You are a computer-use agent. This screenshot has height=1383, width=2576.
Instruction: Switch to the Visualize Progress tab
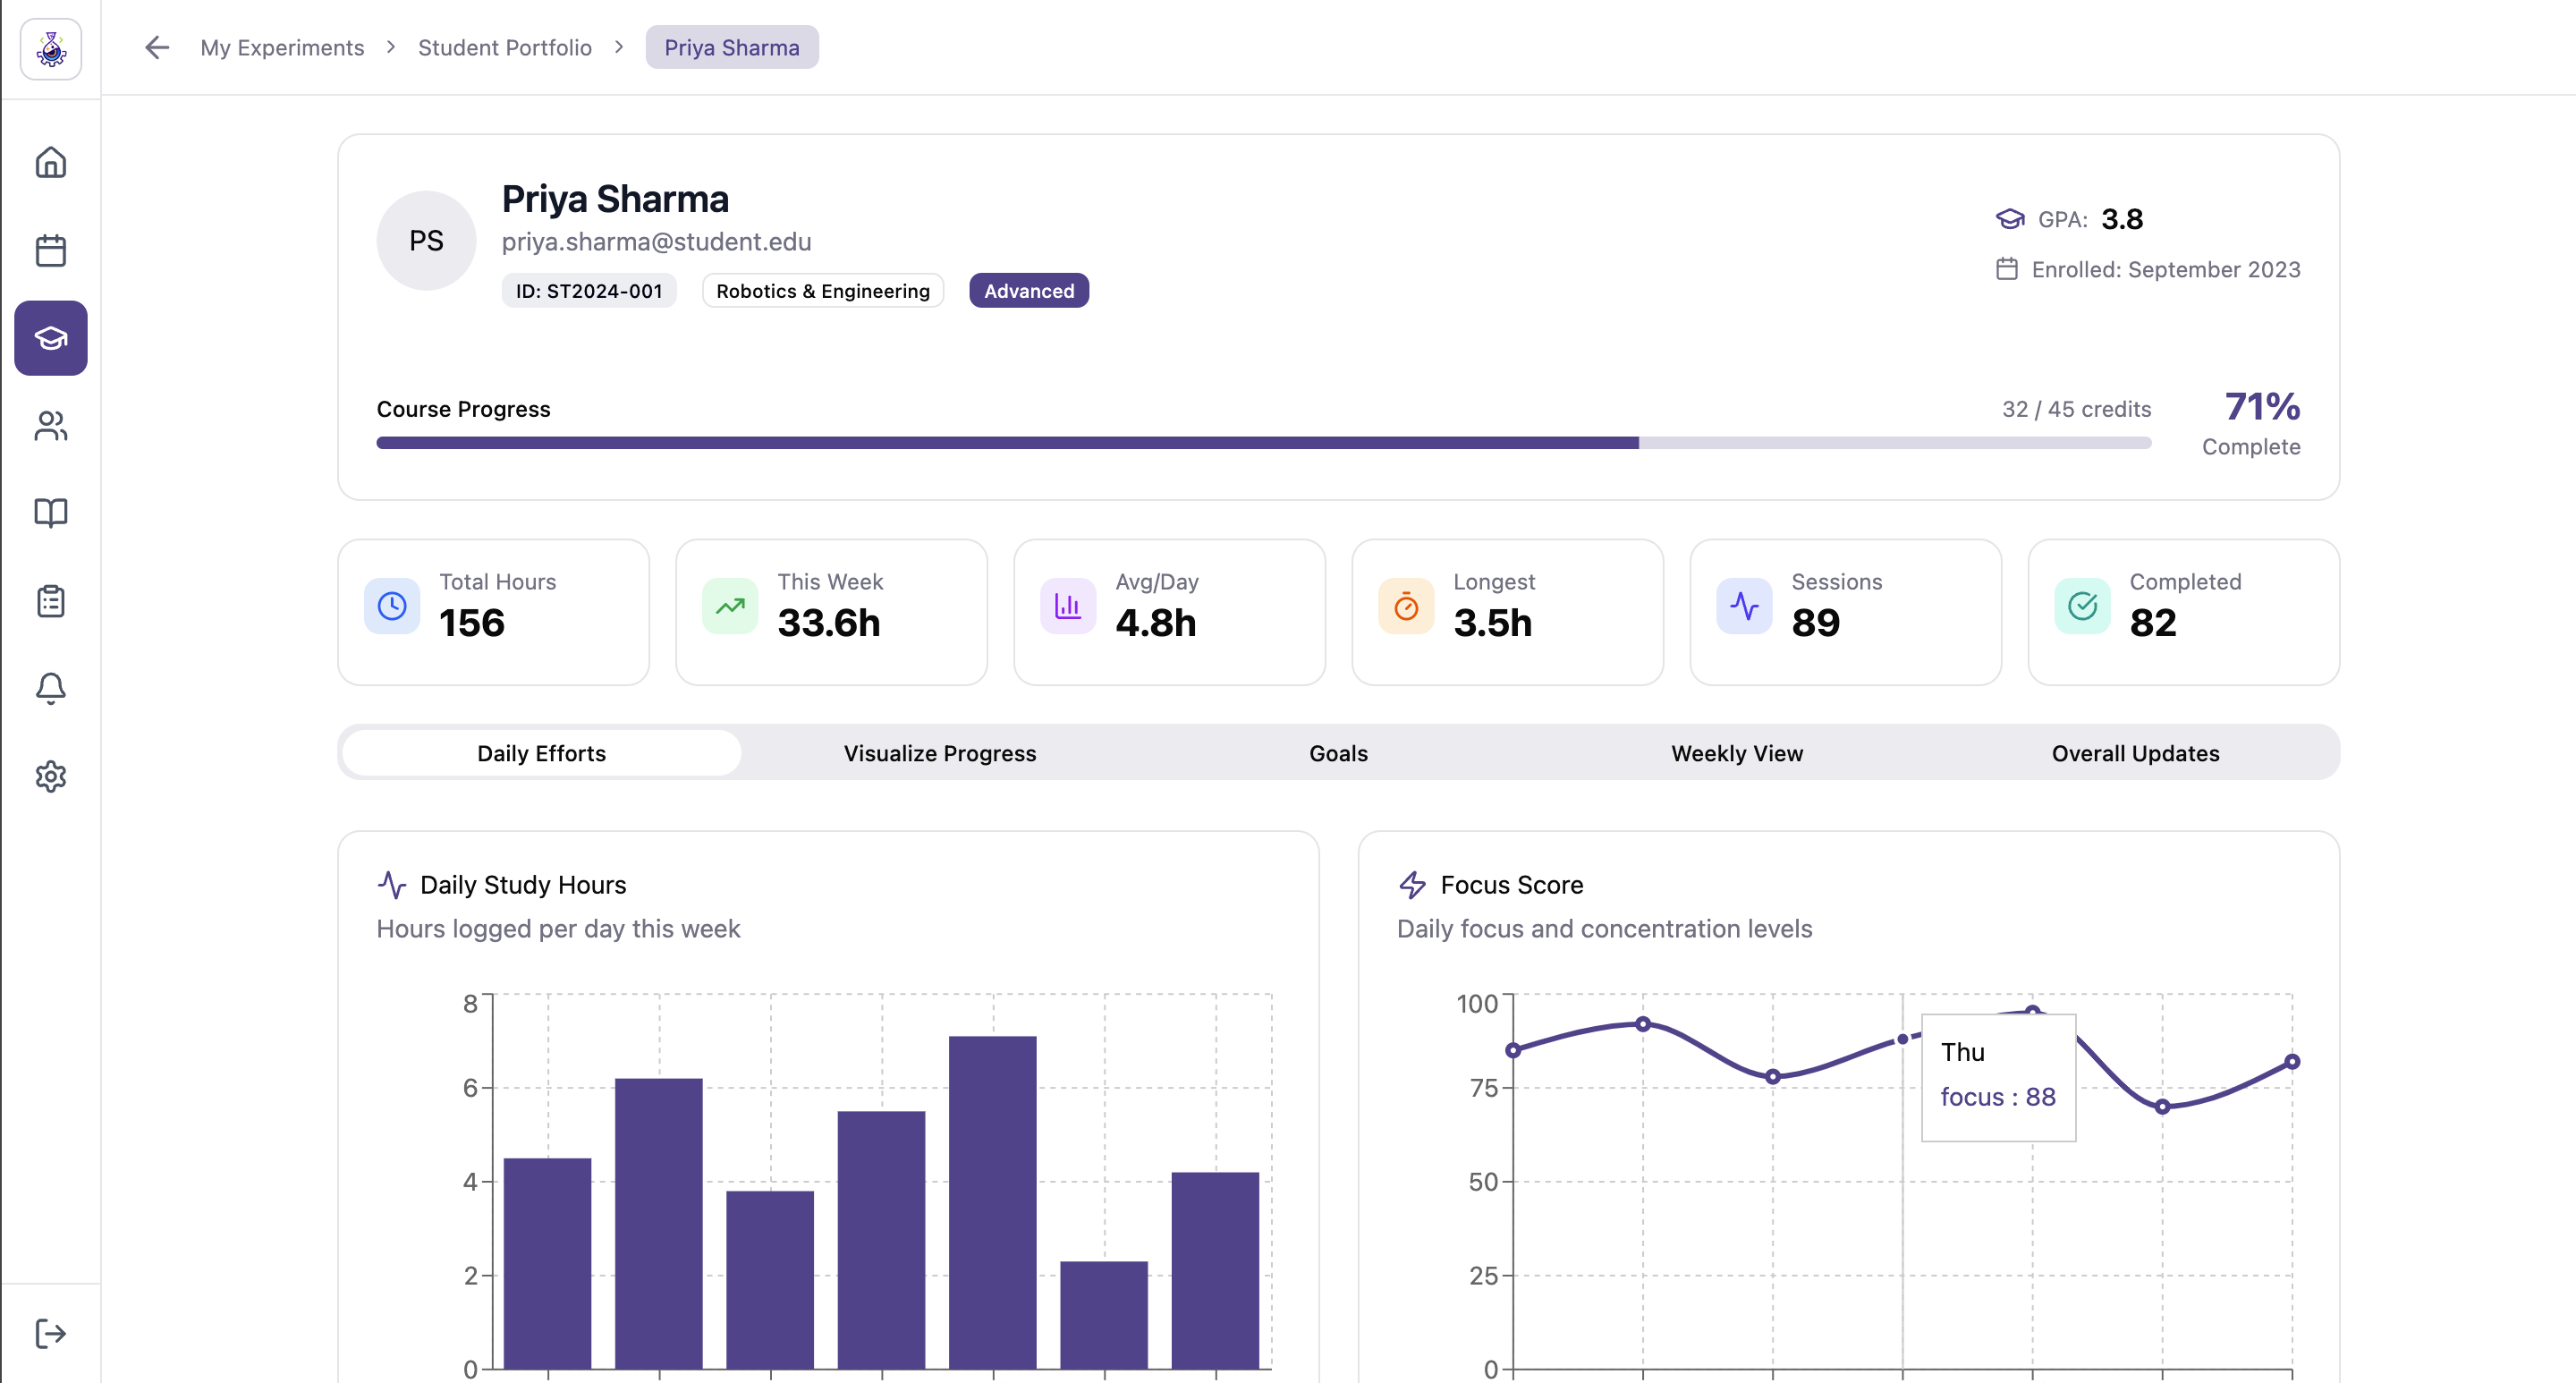pos(939,753)
